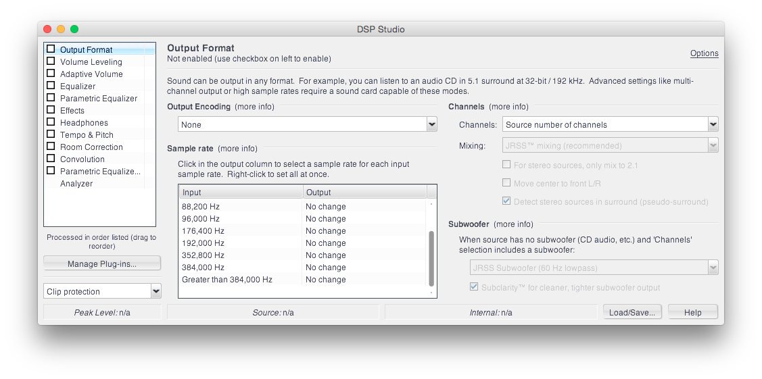The width and height of the screenshot is (762, 379).
Task: Open more info link beside Sample rate
Action: click(237, 149)
